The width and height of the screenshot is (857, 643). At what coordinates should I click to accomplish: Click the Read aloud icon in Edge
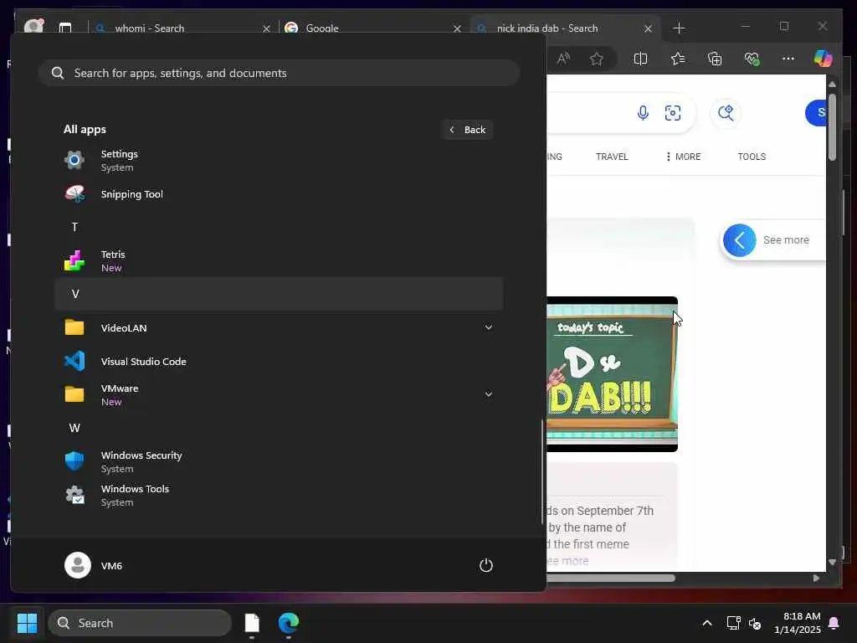point(563,59)
